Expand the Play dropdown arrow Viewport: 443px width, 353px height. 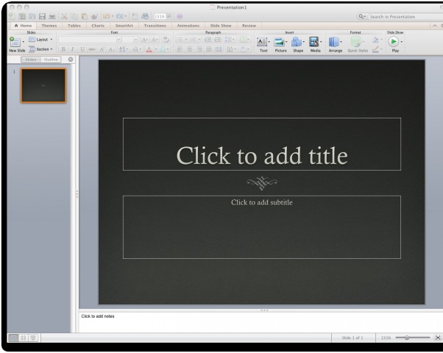click(x=402, y=42)
